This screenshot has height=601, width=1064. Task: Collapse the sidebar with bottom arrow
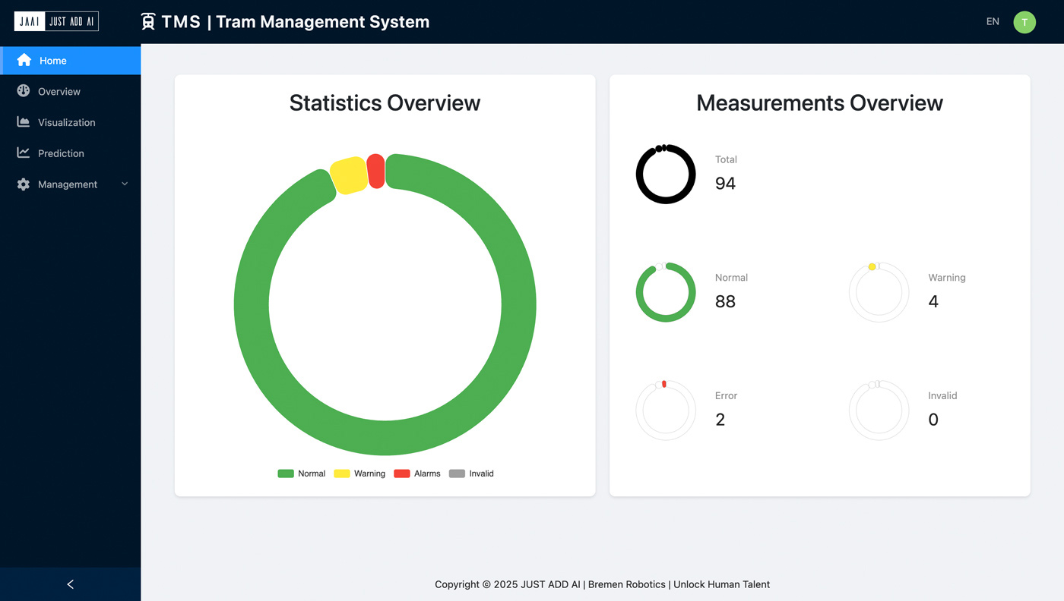(70, 584)
